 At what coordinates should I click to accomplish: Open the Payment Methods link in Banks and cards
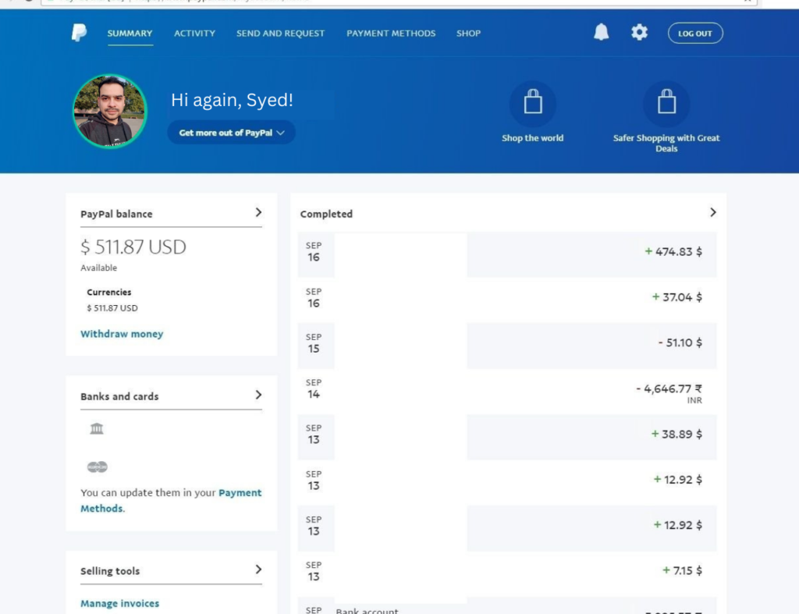point(171,500)
